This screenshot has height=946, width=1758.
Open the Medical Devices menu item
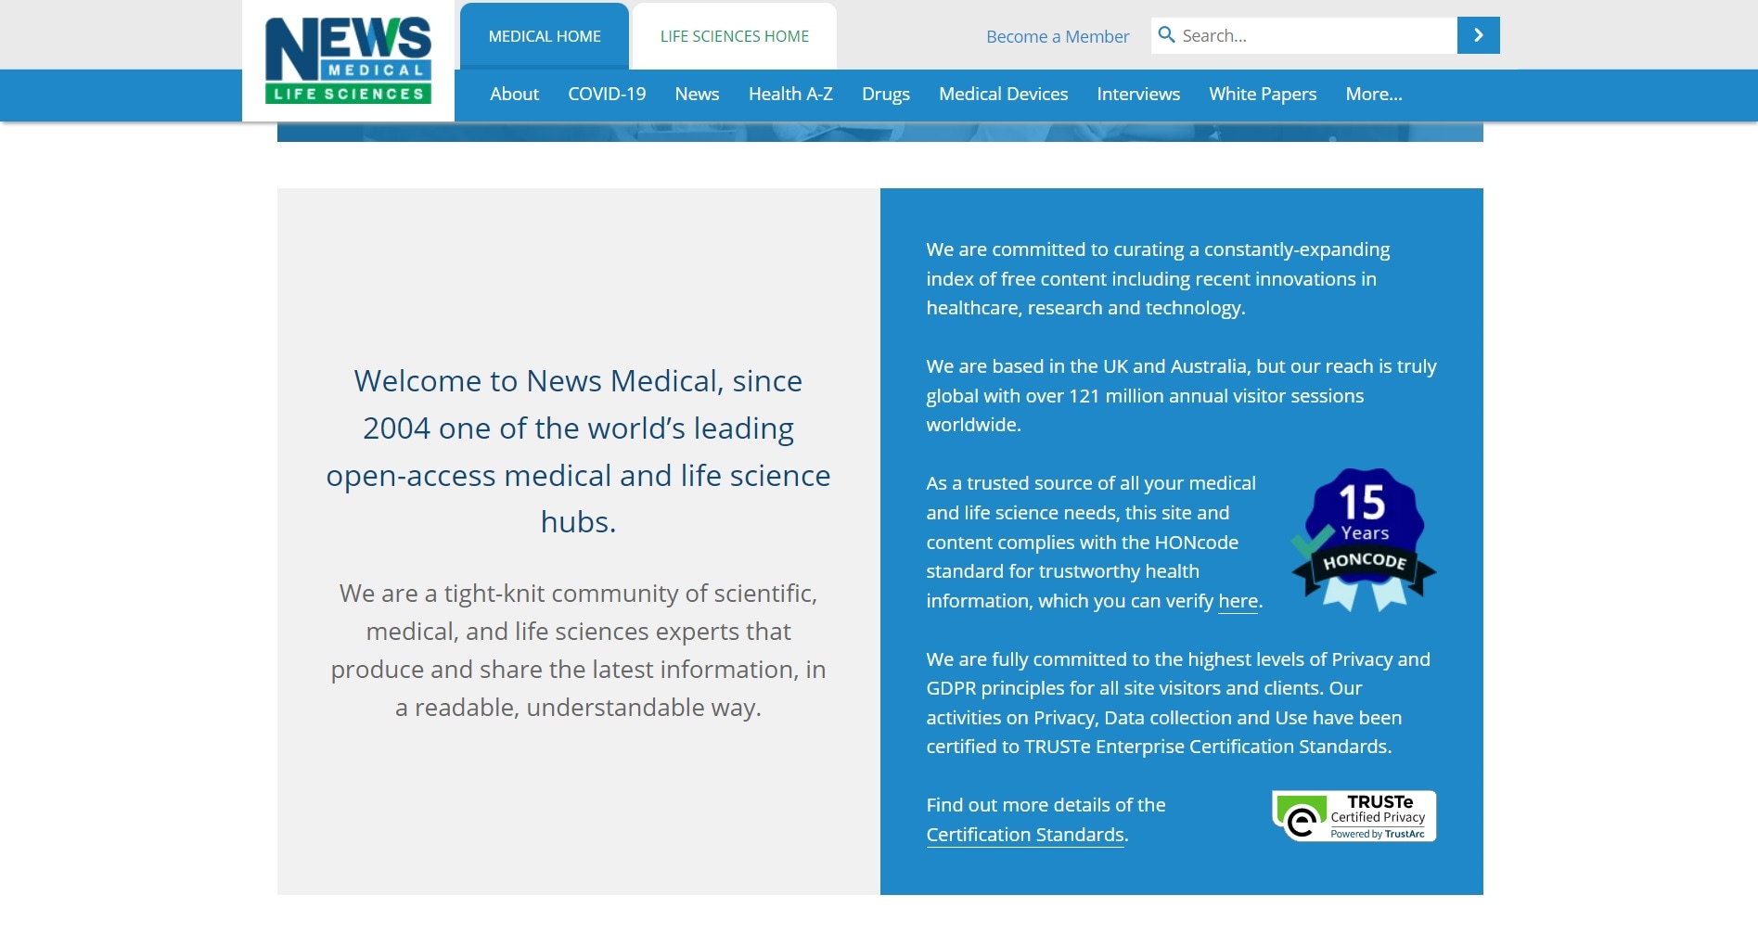point(1003,94)
